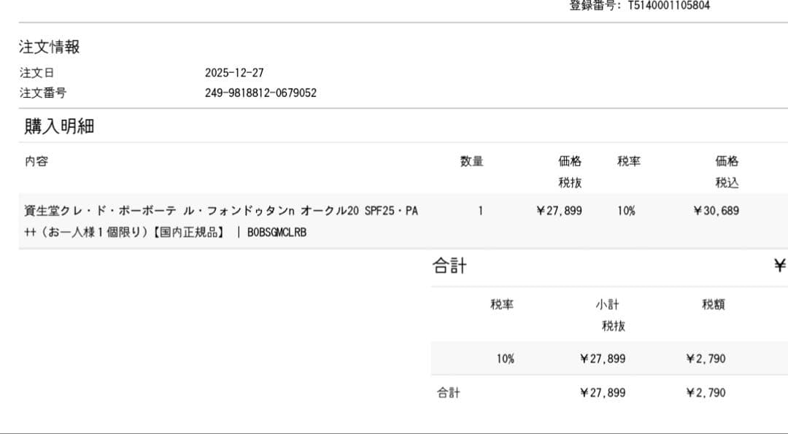Viewport: 788px width, 434px height.
Task: Click the quantity value 1 in item row
Action: click(x=480, y=211)
